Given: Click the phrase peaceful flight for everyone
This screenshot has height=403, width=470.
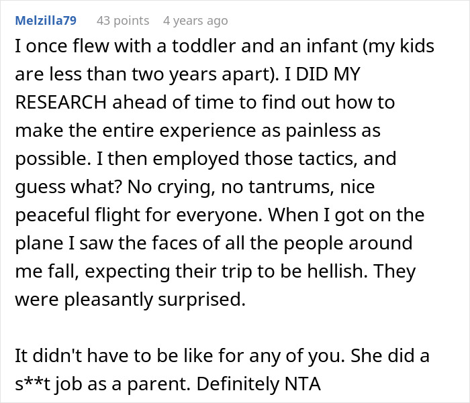Looking at the screenshot, I should [x=141, y=216].
